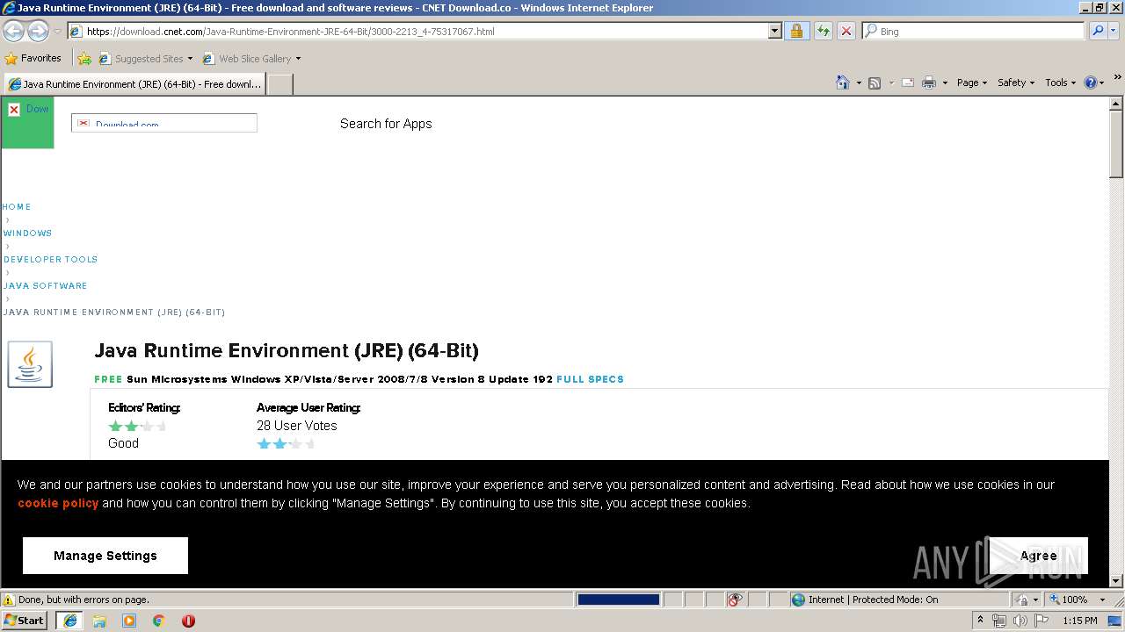The image size is (1125, 632).
Task: Click in the Bing search box
Action: pyautogui.click(x=973, y=31)
